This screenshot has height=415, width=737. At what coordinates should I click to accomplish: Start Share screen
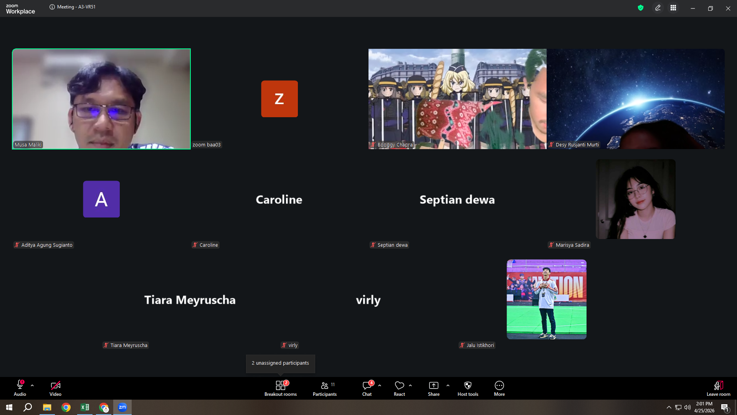(x=434, y=388)
